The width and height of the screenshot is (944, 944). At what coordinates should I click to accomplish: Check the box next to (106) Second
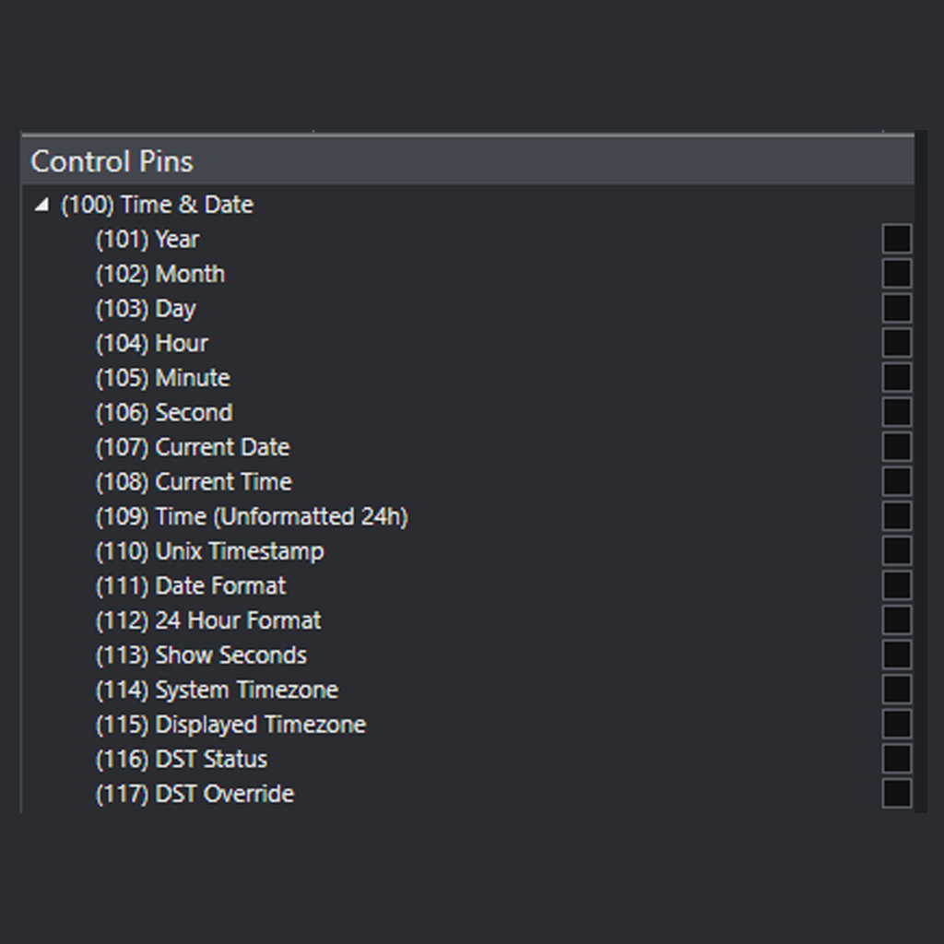tap(895, 411)
